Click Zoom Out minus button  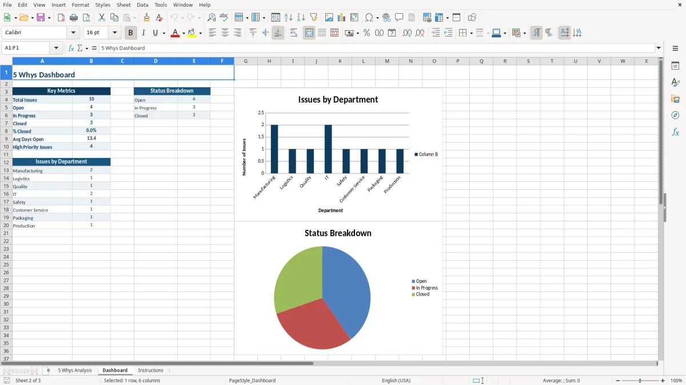tap(618, 380)
